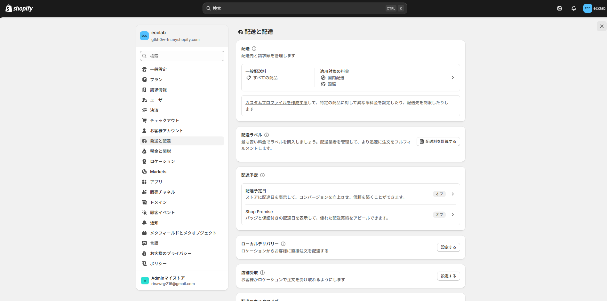Screen dimensions: 607x301
Task: Go to 税金と関税 settings
Action: pos(160,151)
